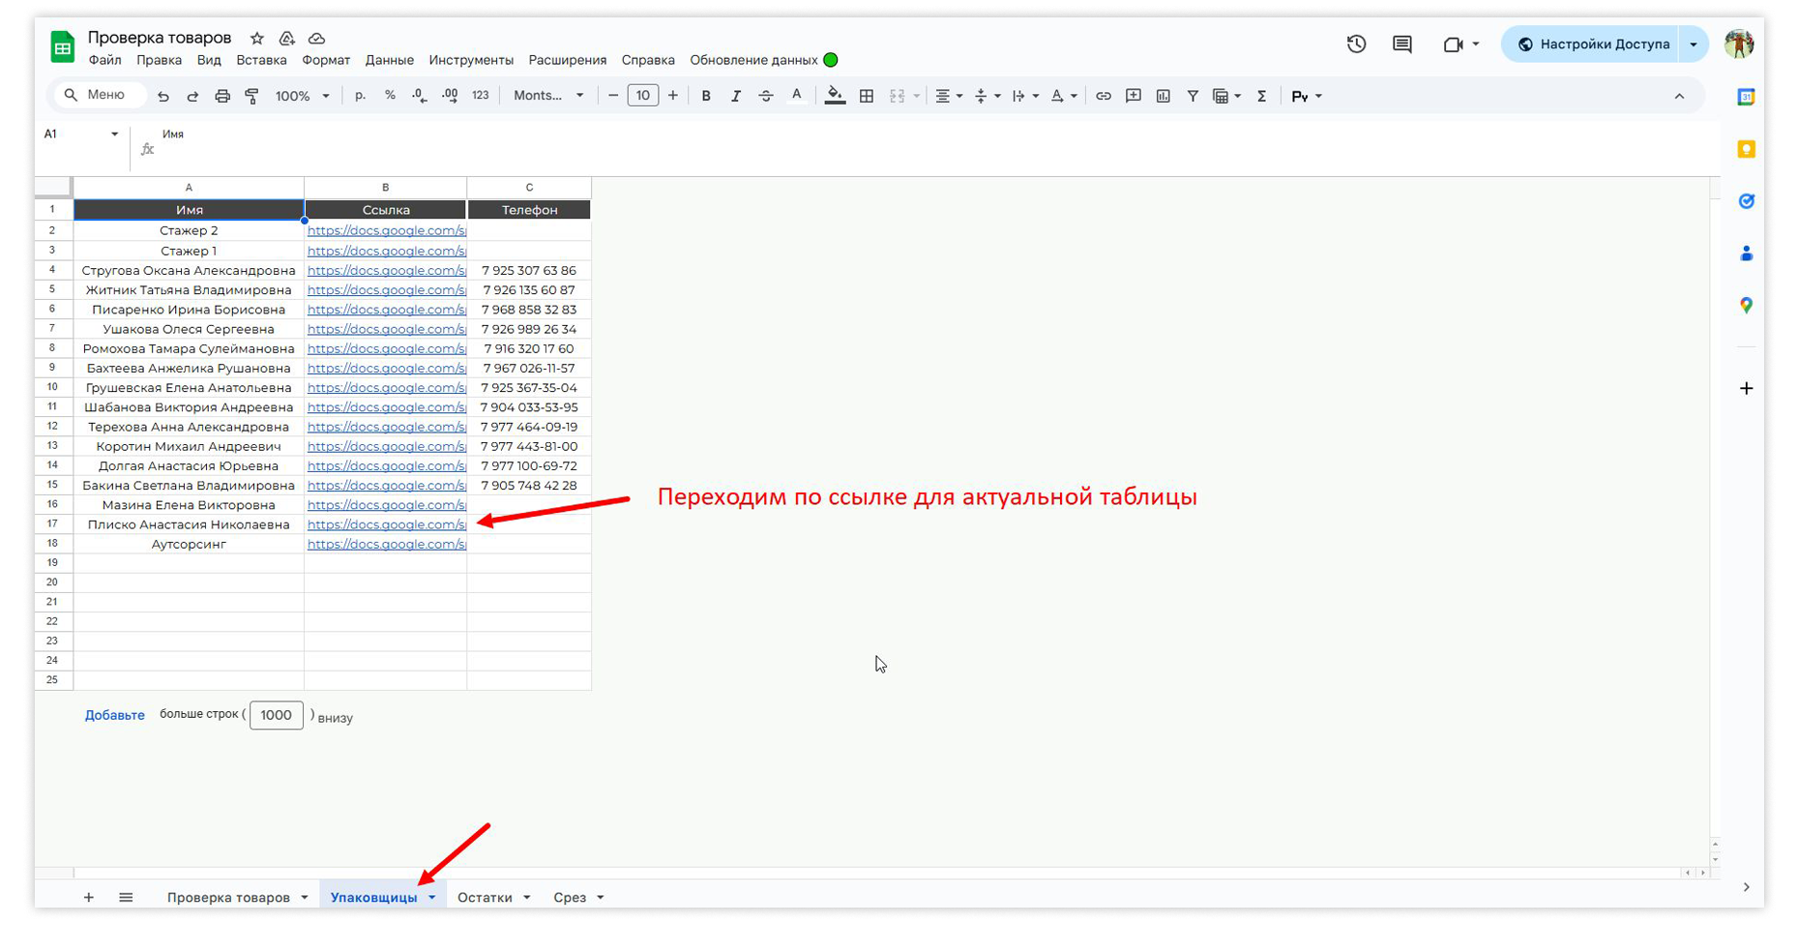This screenshot has height=925, width=1798.
Task: Click the insert link icon
Action: click(x=1103, y=96)
